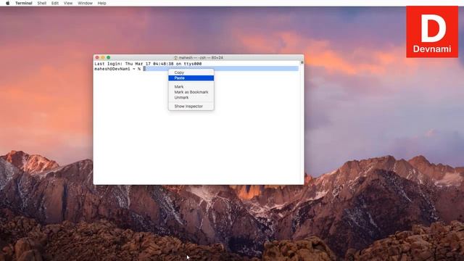Minimize the Terminal window with yellow button
The width and height of the screenshot is (464, 261).
tap(103, 57)
